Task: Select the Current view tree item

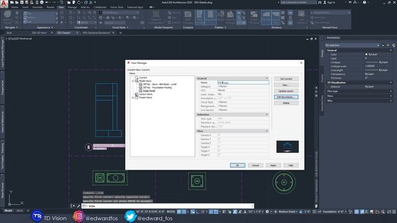Action: pyautogui.click(x=143, y=77)
